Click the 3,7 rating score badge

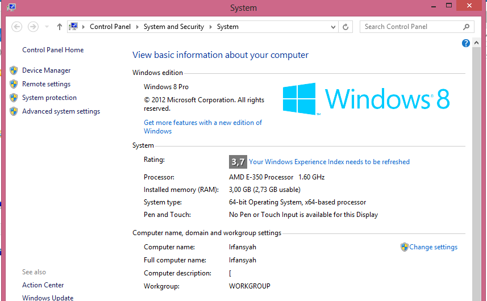point(238,162)
